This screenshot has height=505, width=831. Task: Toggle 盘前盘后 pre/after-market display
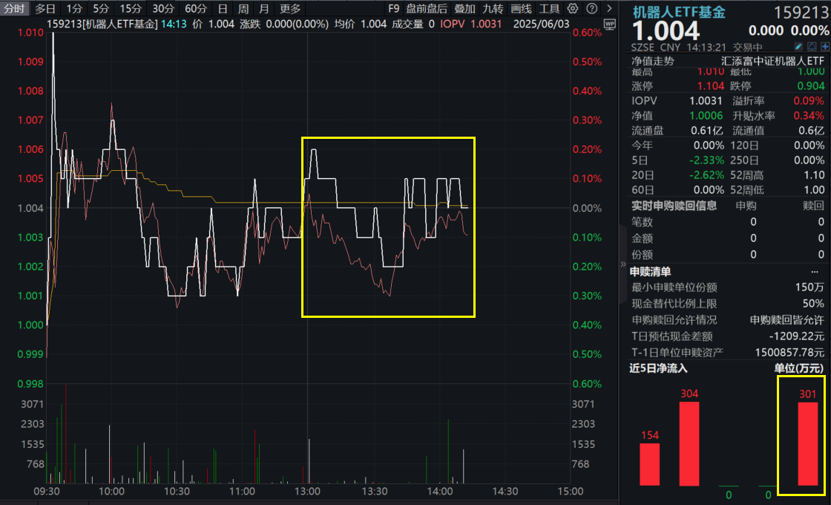(x=427, y=9)
